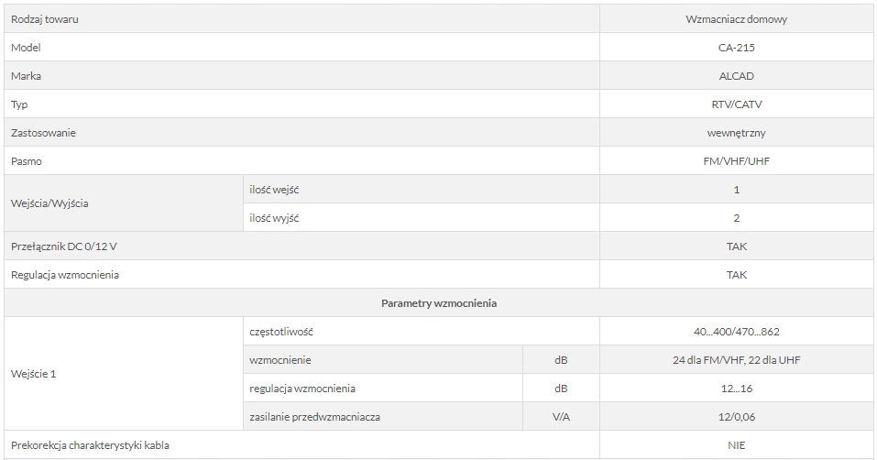The image size is (877, 460).
Task: Click the 'Wejścia/Wyjścia' row label
Action: [x=49, y=203]
